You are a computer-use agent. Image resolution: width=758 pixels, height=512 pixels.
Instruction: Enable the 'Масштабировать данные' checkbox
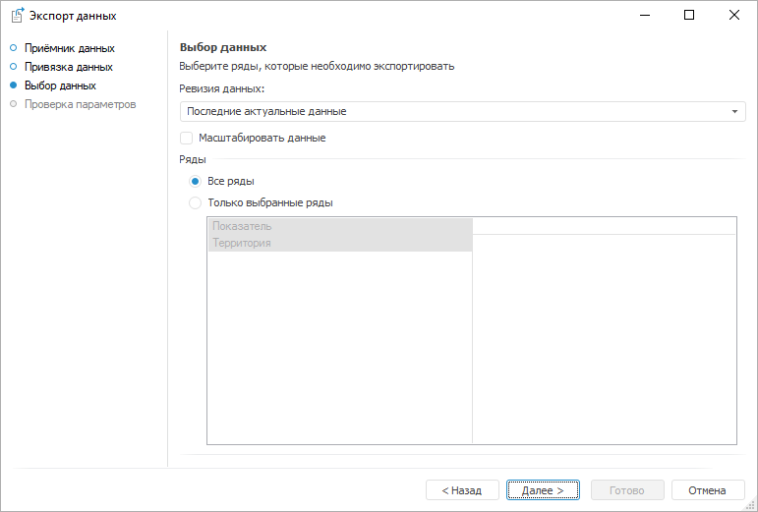click(x=187, y=139)
